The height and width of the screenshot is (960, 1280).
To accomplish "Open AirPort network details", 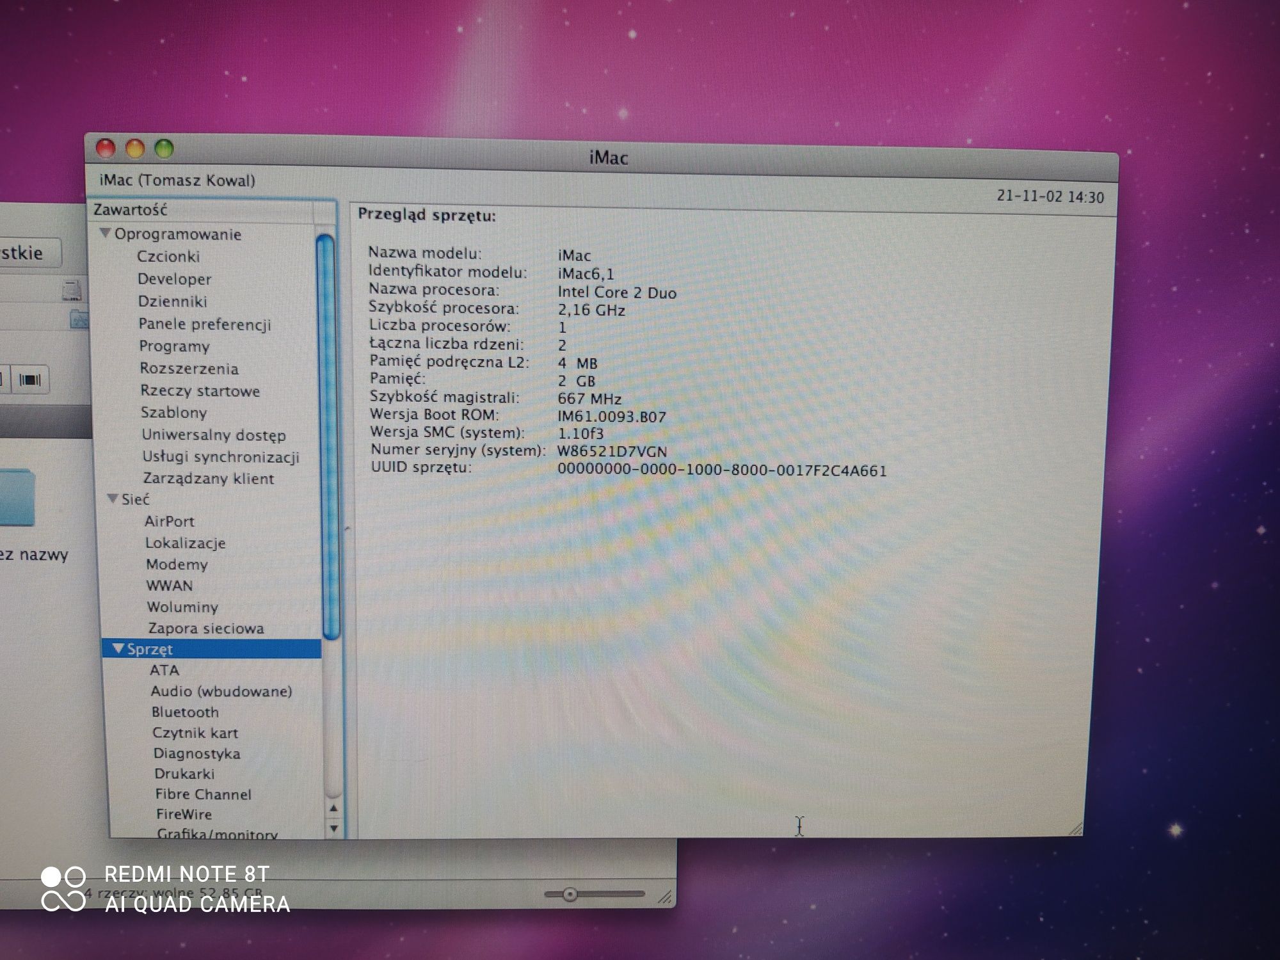I will [170, 522].
